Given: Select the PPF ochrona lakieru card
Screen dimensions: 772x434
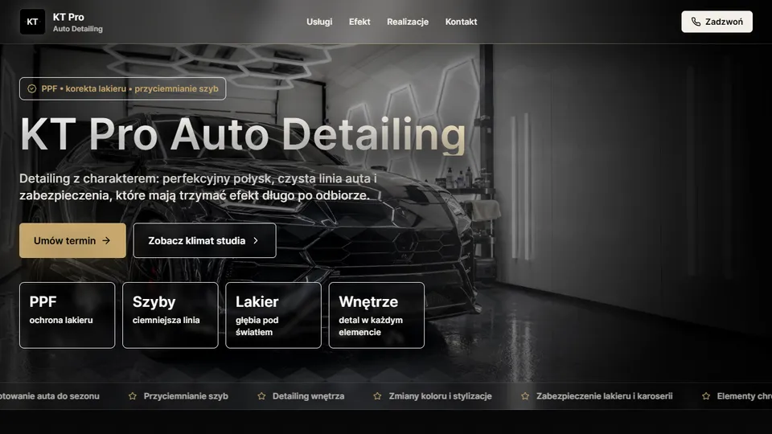Looking at the screenshot, I should [68, 315].
